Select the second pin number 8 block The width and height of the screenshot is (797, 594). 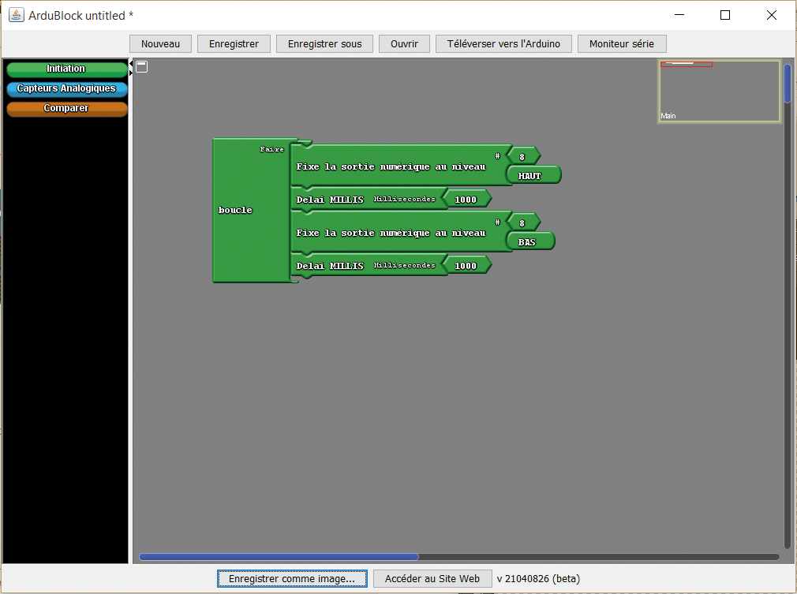523,222
